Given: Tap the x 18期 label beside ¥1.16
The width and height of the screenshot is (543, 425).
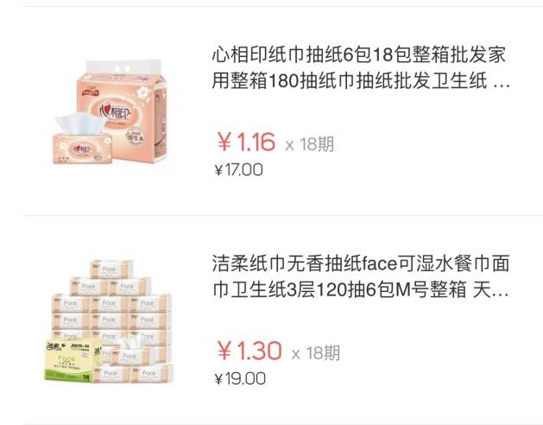Looking at the screenshot, I should [x=310, y=144].
